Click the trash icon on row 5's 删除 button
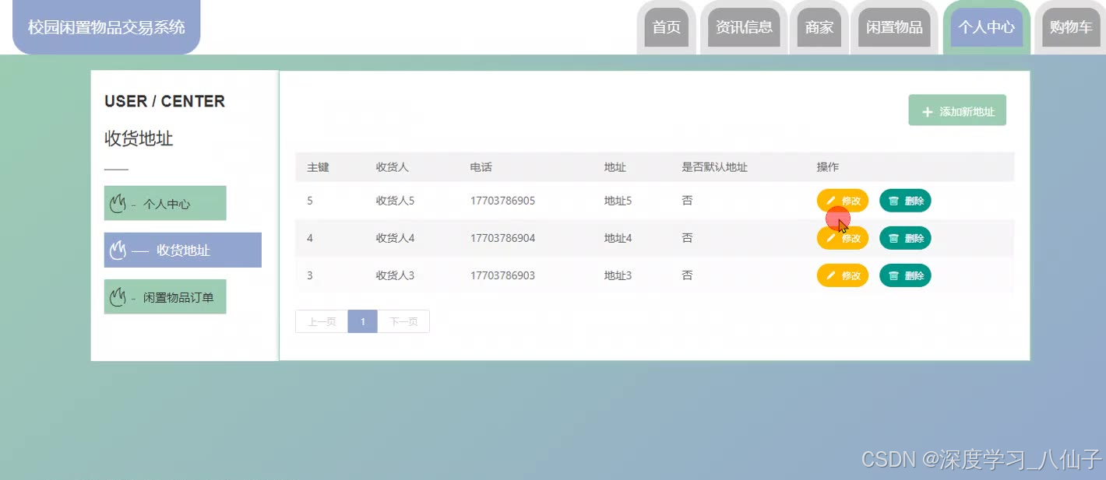1106x480 pixels. [x=893, y=201]
